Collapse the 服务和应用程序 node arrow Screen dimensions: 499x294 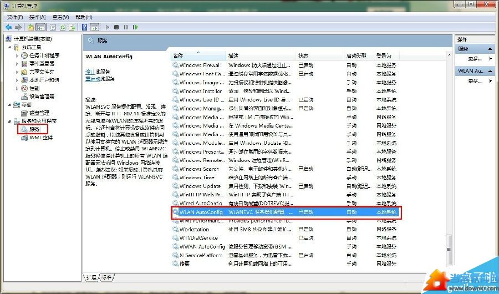pyautogui.click(x=9, y=121)
